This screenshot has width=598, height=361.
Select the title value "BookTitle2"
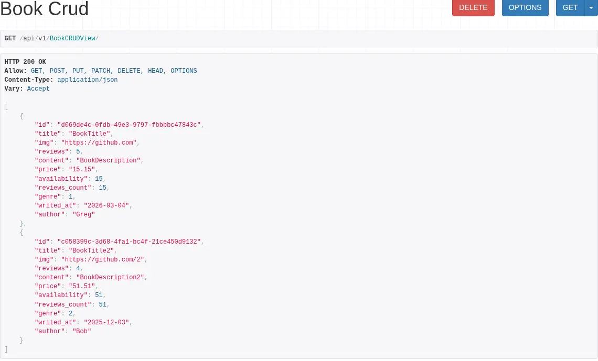tap(91, 250)
